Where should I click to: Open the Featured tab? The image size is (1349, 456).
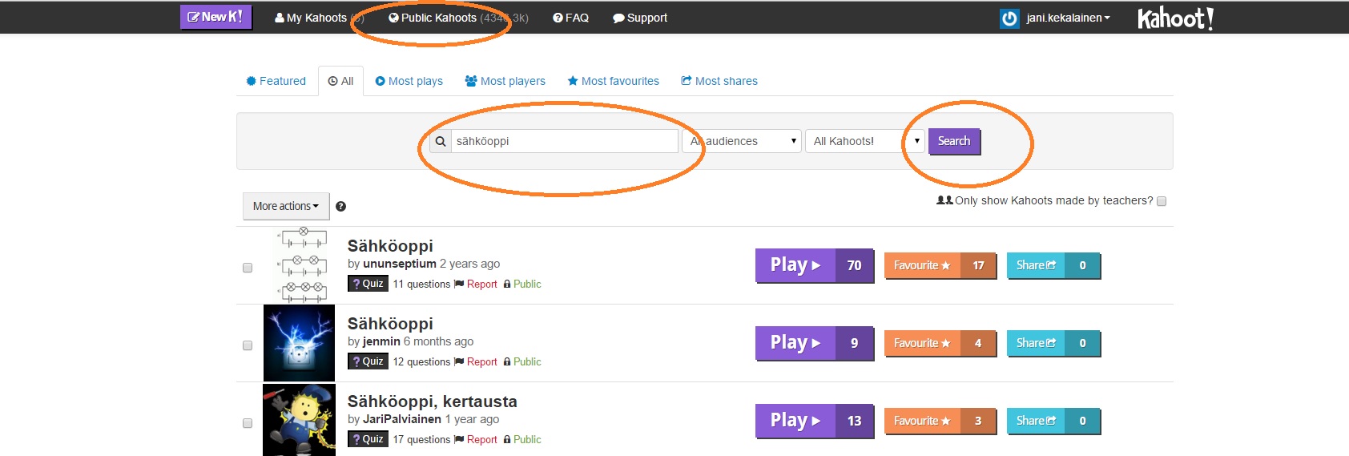tap(276, 81)
